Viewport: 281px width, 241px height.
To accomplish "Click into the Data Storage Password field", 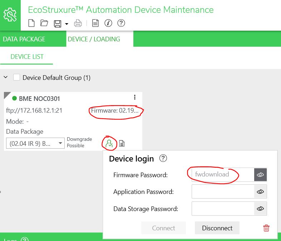I will [x=223, y=209].
